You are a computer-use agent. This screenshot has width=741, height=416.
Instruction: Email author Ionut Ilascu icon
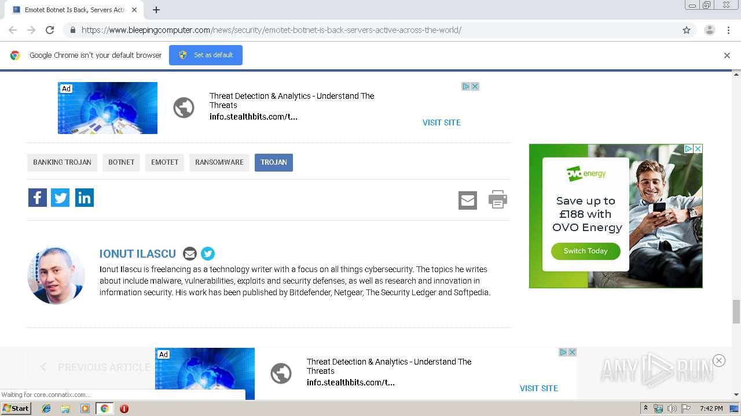point(190,254)
